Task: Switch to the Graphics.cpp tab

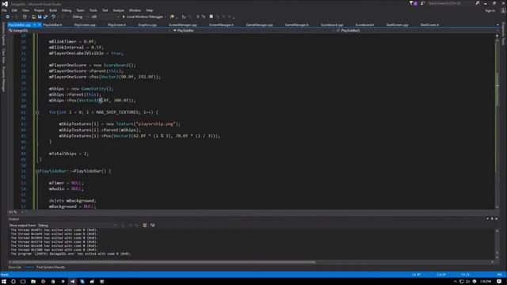Action: point(147,25)
